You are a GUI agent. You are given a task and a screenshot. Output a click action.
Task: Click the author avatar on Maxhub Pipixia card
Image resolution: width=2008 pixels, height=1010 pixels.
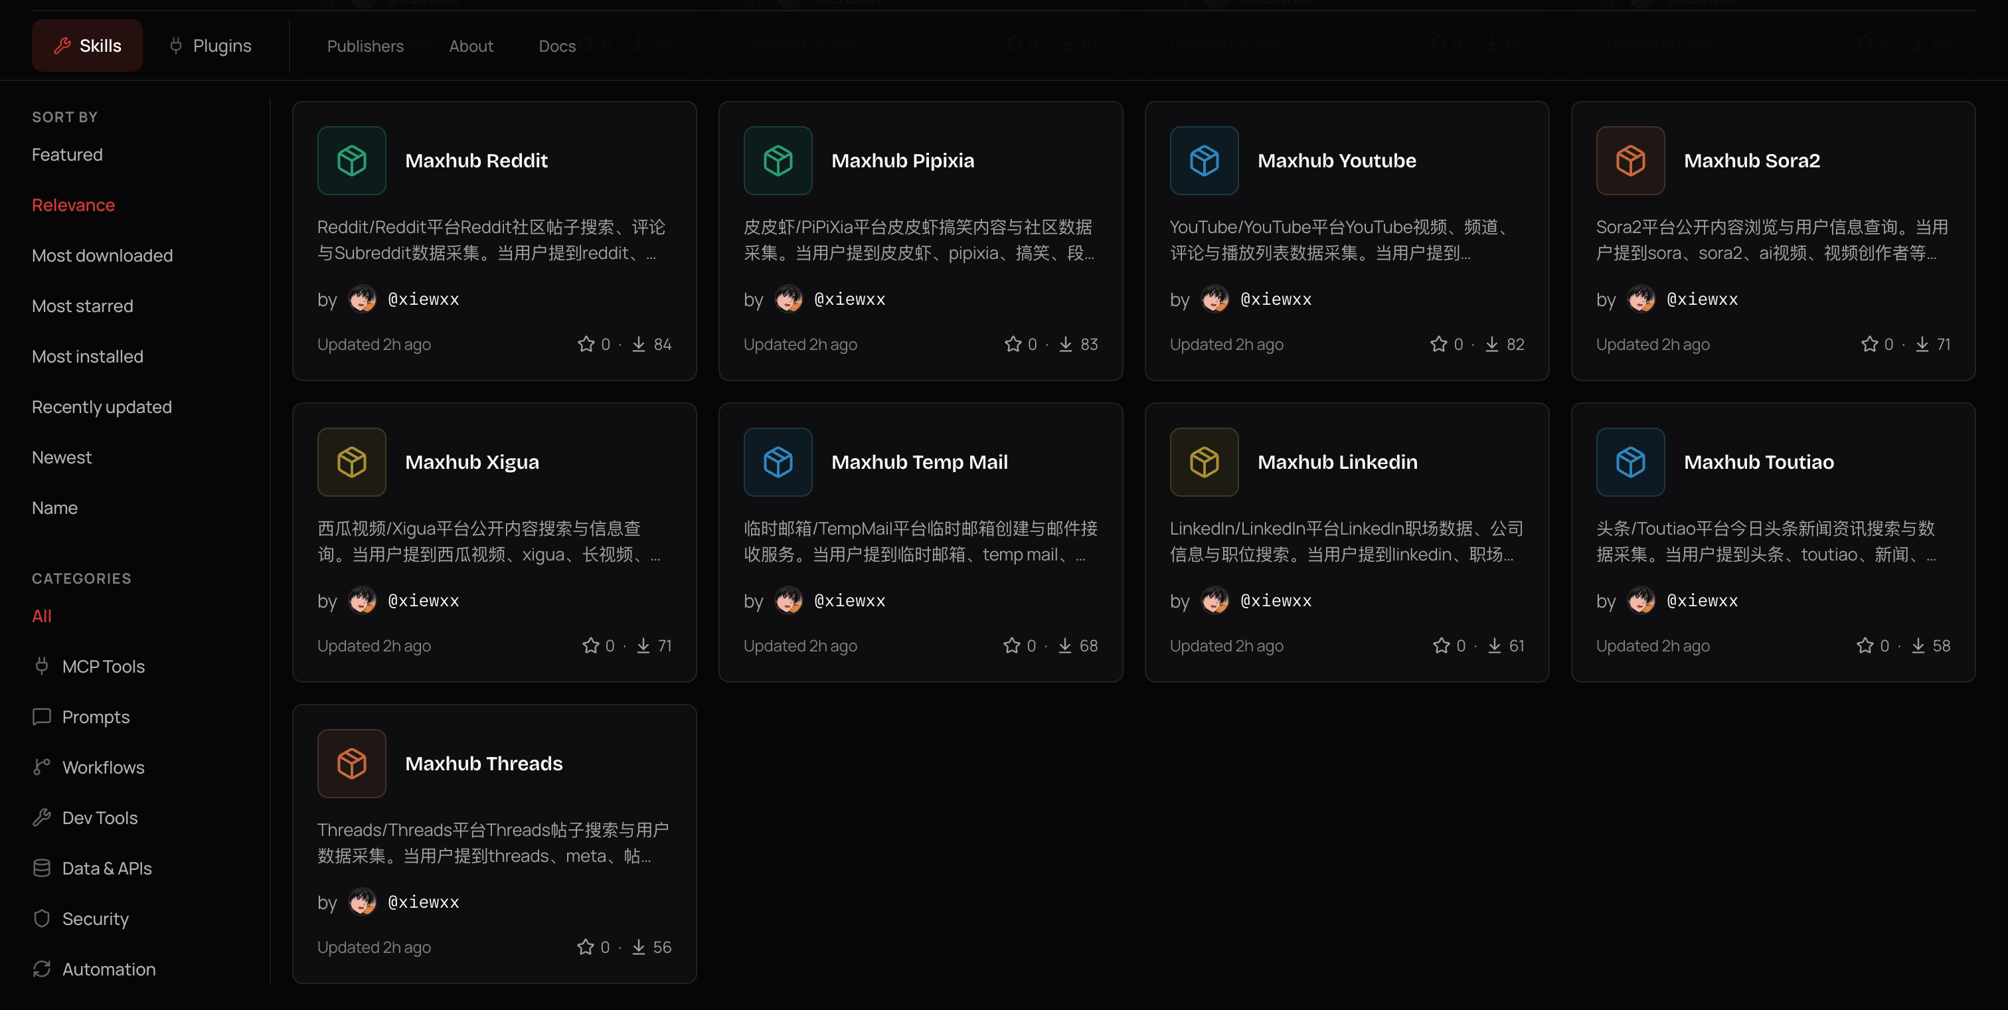point(789,299)
